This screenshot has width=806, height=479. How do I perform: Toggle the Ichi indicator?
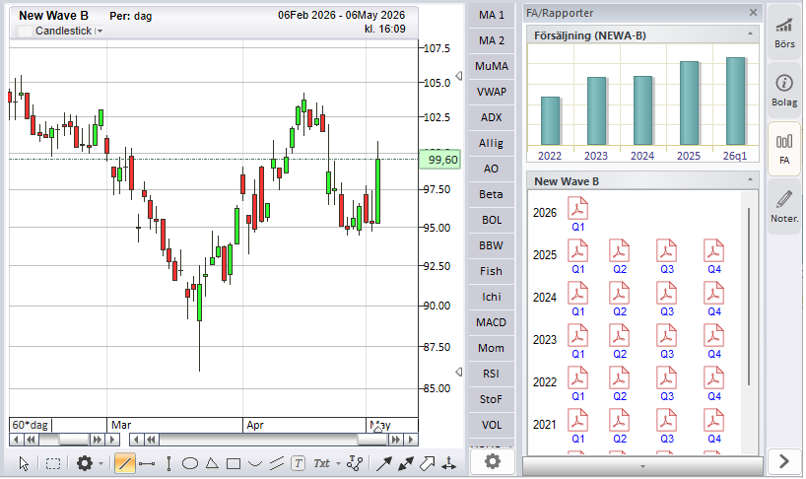(492, 297)
